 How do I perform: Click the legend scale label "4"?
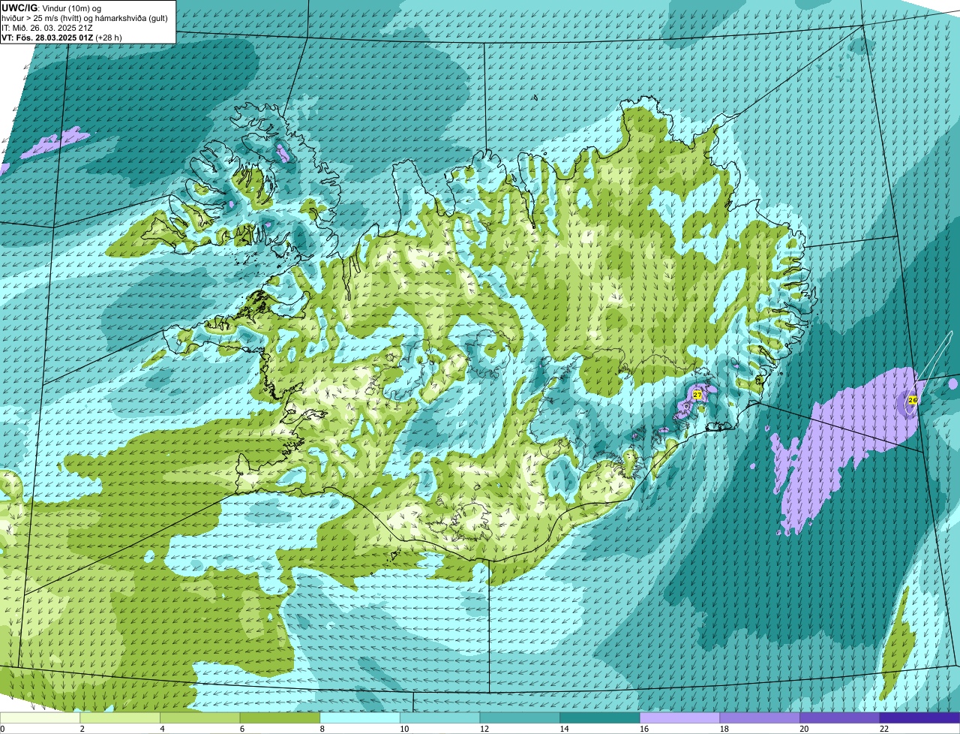[162, 729]
